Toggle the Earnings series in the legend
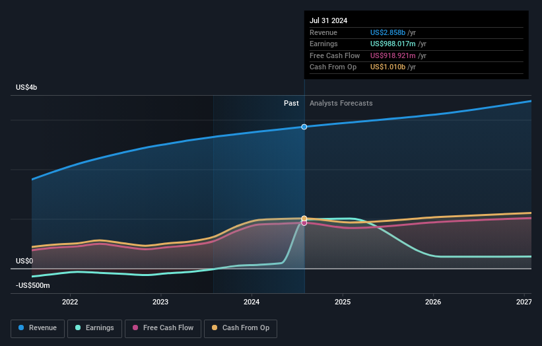 (94, 328)
